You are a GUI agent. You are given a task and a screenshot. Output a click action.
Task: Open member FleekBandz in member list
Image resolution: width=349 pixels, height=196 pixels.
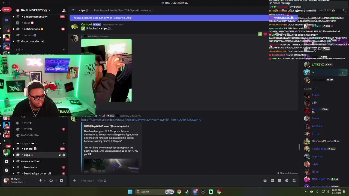(319, 149)
